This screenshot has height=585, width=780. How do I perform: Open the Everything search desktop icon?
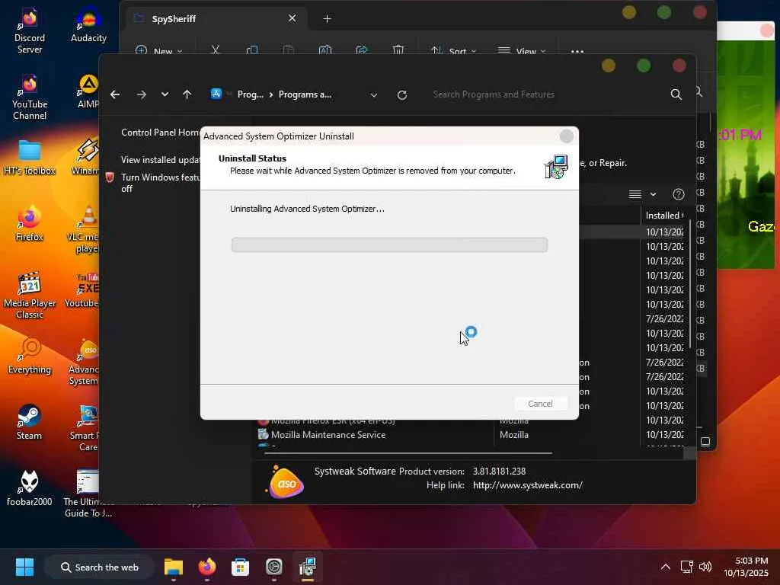(x=30, y=356)
